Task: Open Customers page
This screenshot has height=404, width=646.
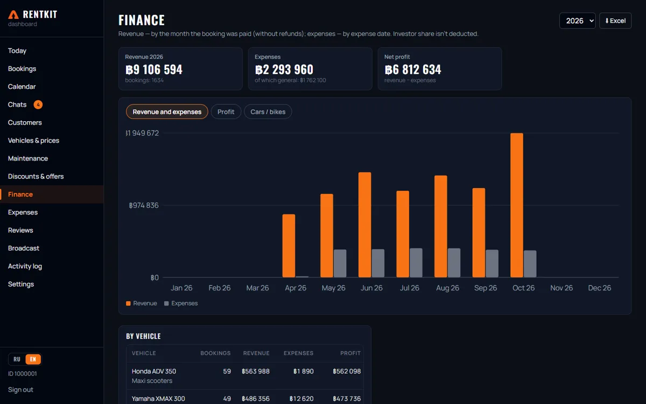Action: click(x=52, y=122)
